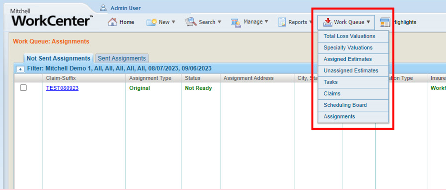Sort by Status column header
This screenshot has width=446, height=190.
[193, 78]
